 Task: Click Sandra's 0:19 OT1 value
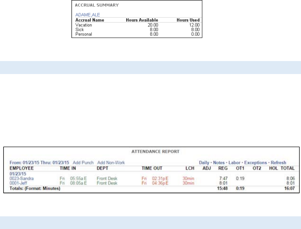tap(240, 178)
